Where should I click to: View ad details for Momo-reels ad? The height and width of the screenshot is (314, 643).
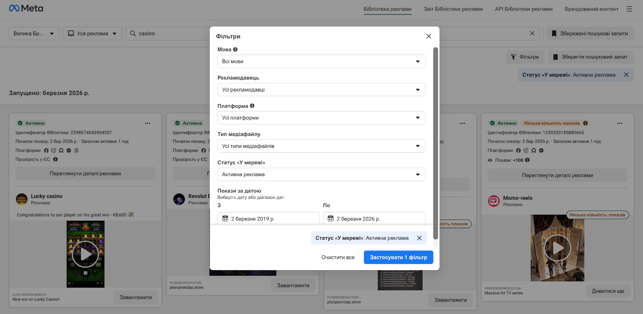[557, 175]
